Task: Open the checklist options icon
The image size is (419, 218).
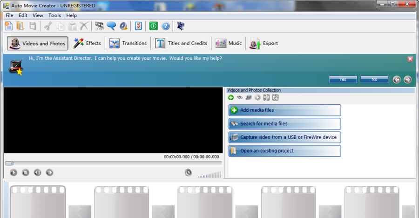Action: coord(138,26)
